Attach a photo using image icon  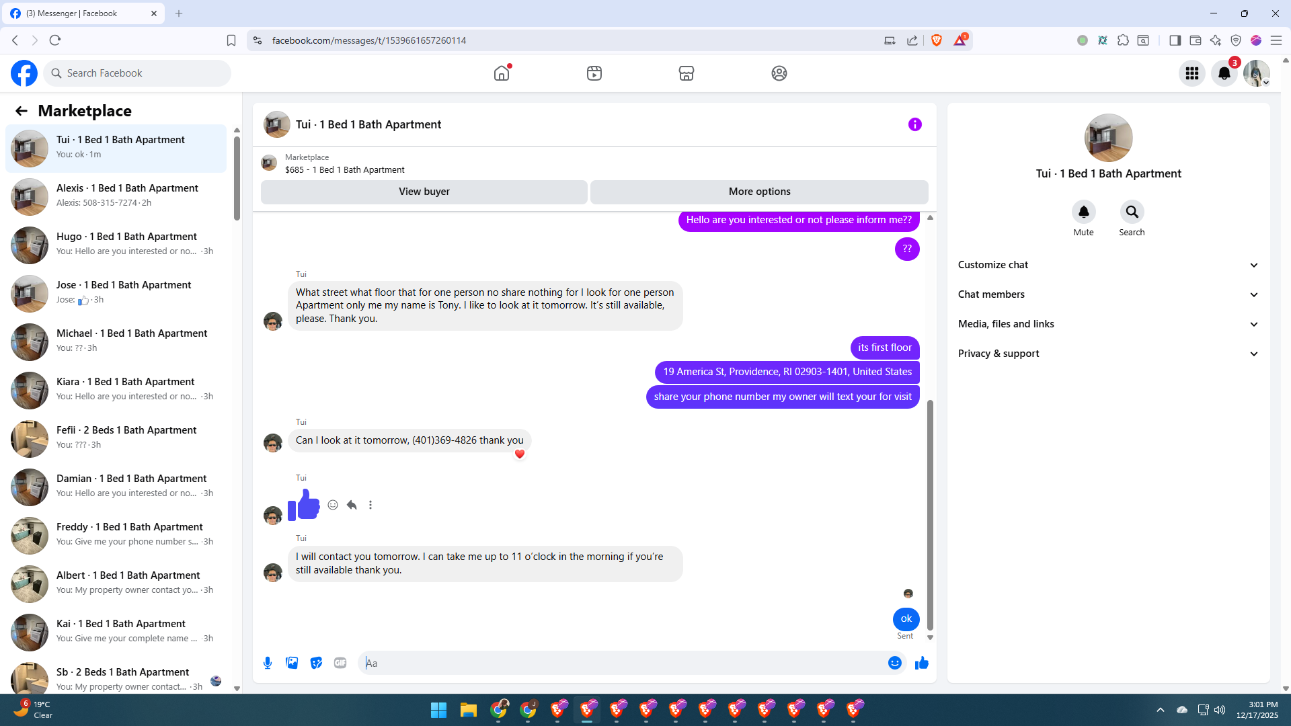pos(292,663)
